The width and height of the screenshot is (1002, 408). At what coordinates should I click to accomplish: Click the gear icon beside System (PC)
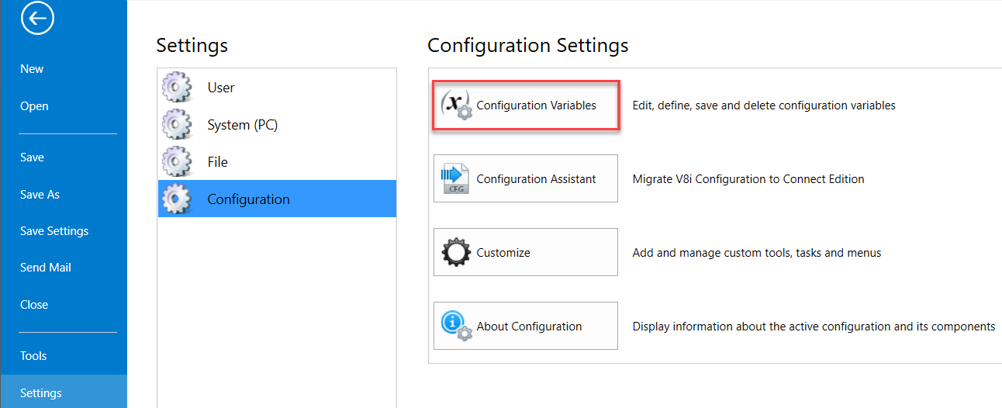click(176, 125)
